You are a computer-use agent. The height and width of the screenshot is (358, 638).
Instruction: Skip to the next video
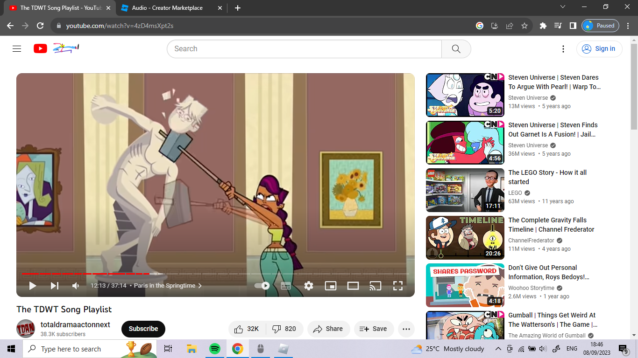(55, 286)
